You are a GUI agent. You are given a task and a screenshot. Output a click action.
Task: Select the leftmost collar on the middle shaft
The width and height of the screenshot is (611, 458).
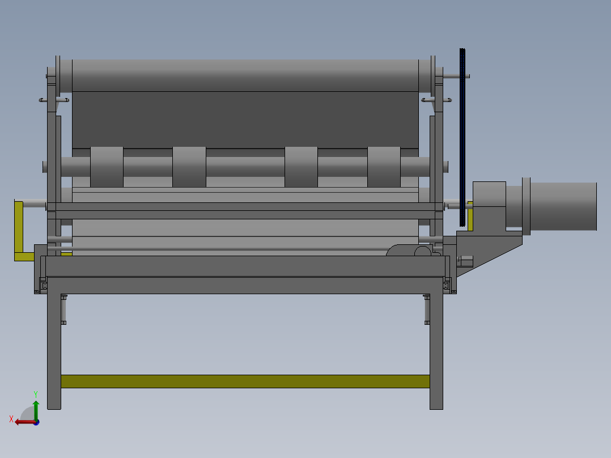(x=107, y=167)
